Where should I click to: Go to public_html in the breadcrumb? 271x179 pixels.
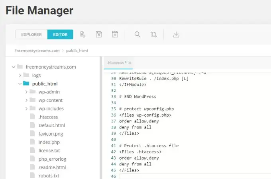point(77,51)
